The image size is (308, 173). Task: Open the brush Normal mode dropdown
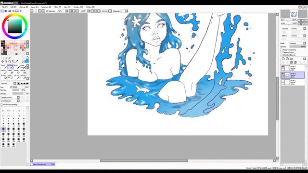point(9,83)
